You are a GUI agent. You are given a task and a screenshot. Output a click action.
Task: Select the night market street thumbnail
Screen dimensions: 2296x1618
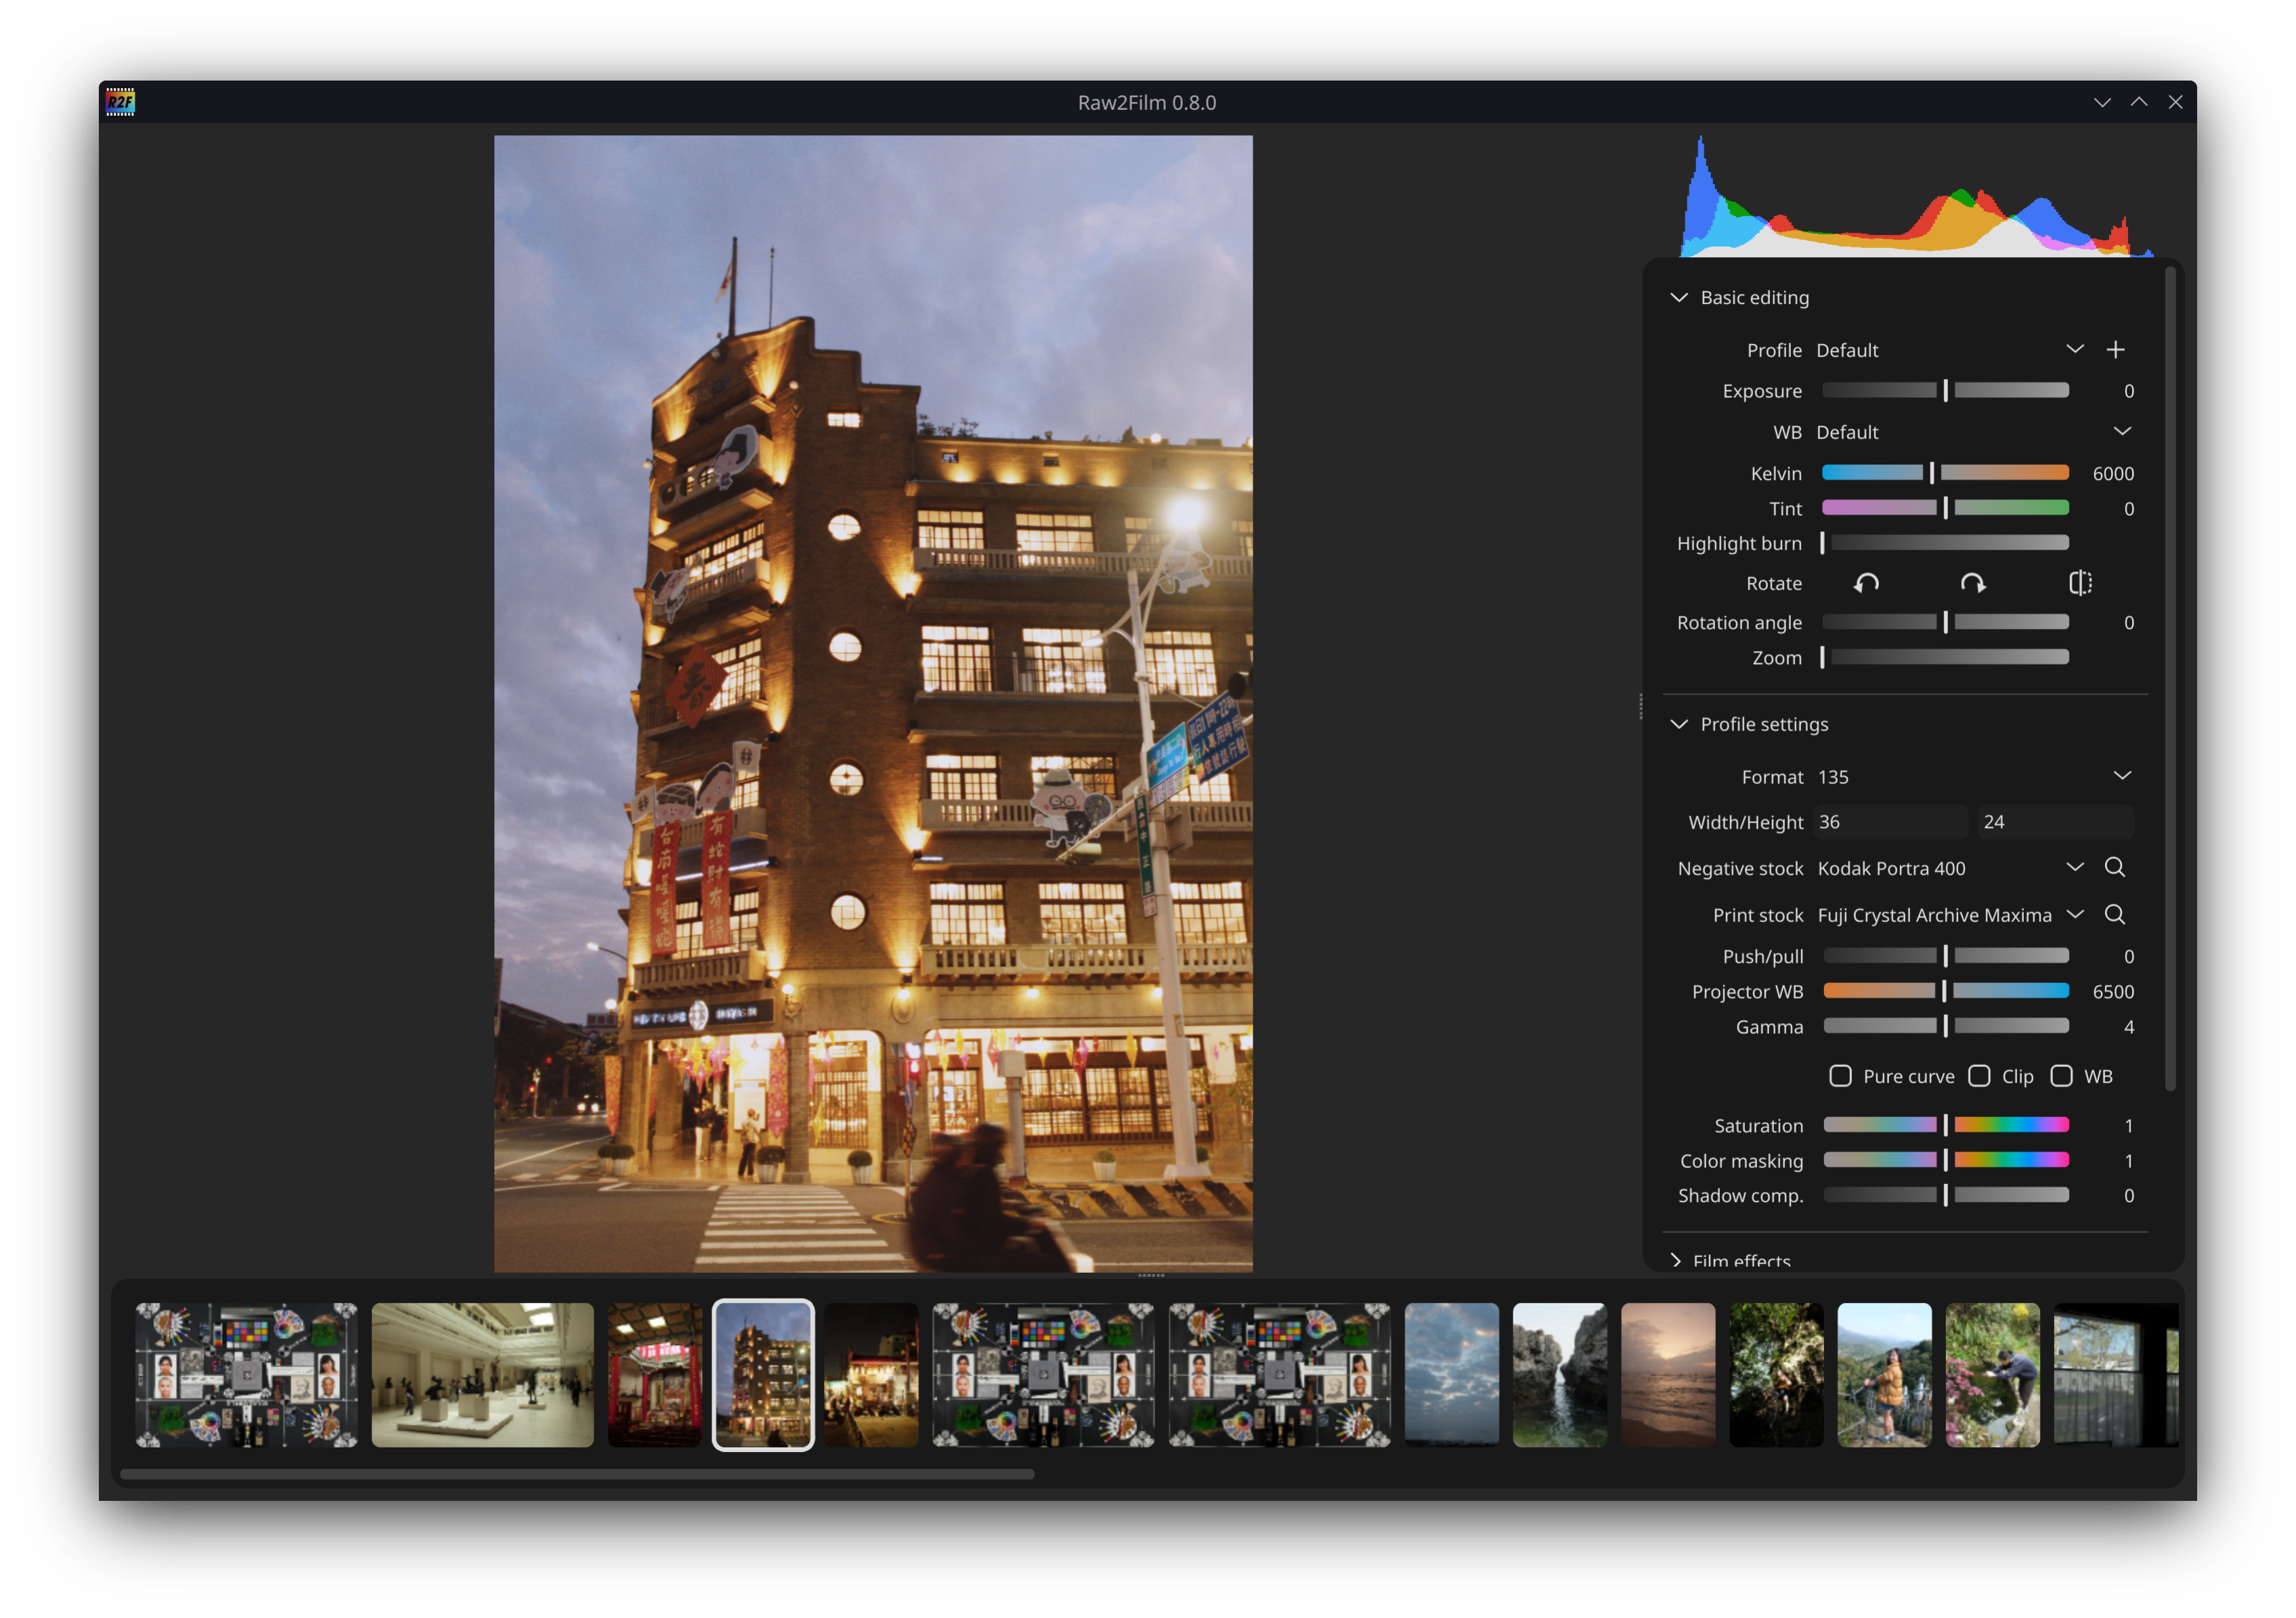(x=871, y=1375)
